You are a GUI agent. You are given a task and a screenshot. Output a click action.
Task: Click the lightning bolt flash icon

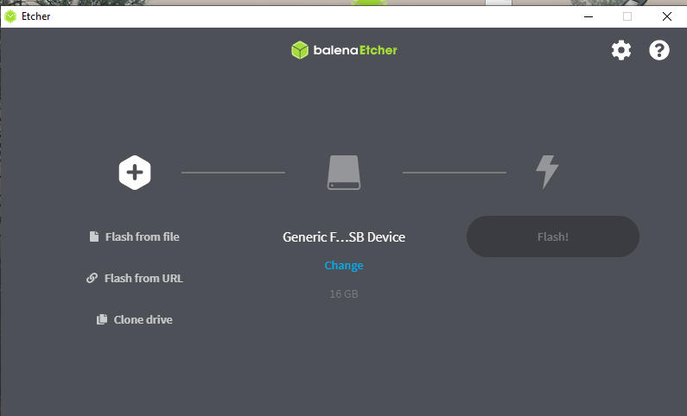[547, 173]
